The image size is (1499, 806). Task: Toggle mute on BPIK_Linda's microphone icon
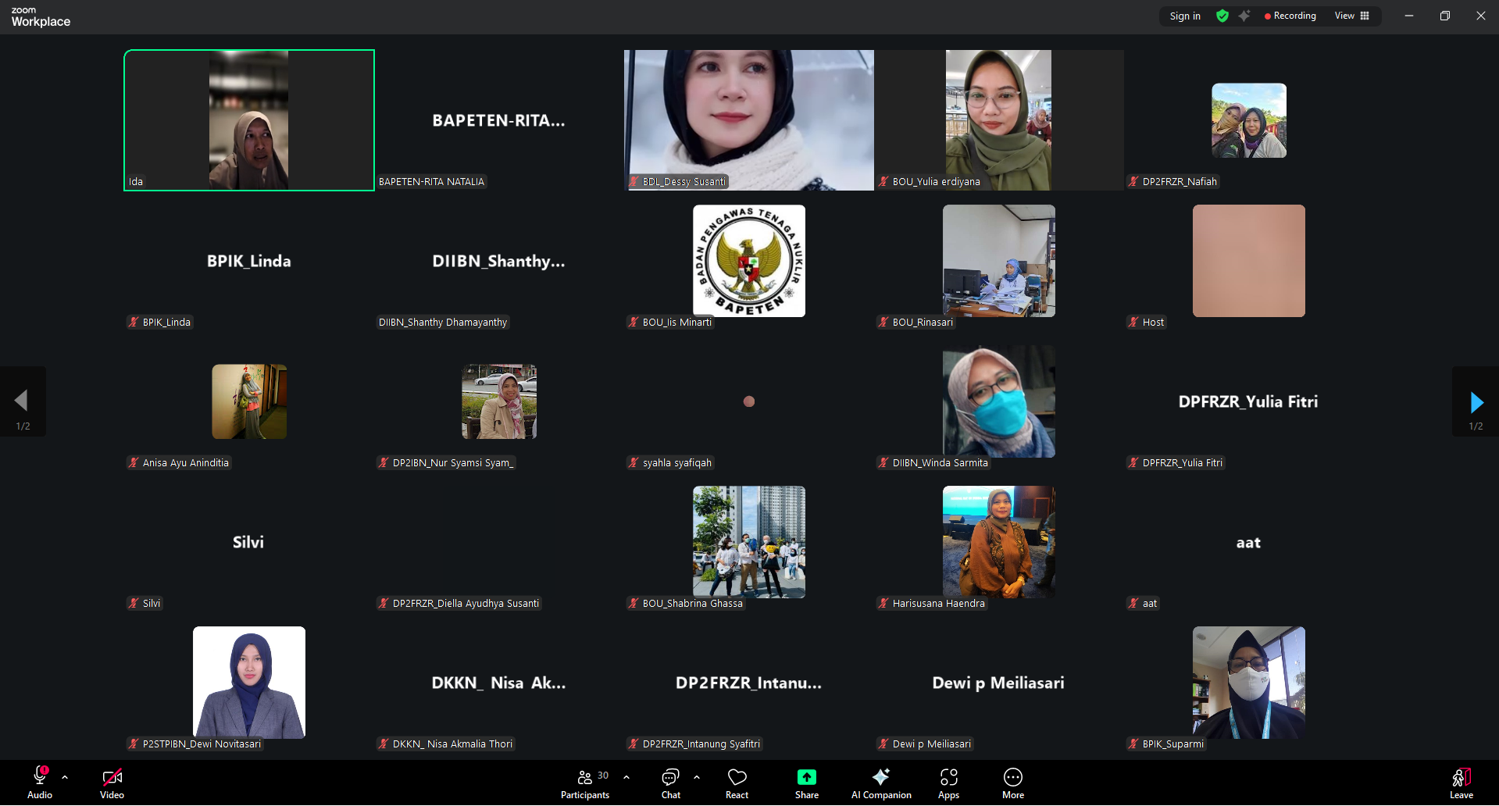click(134, 322)
